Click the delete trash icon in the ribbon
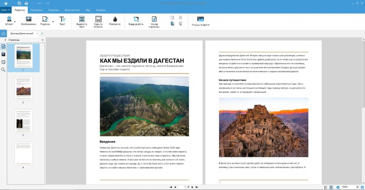This screenshot has width=365, height=190. 180,23
